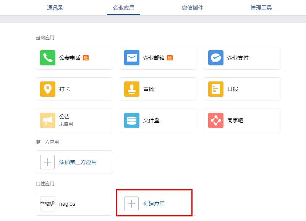The width and height of the screenshot is (306, 221).
Task: Switch to the 通讯录 tab
Action: tap(55, 8)
